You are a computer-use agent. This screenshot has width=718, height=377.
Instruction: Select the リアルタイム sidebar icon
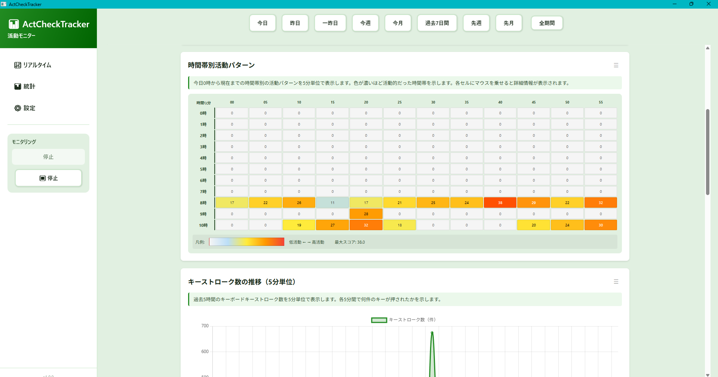18,65
